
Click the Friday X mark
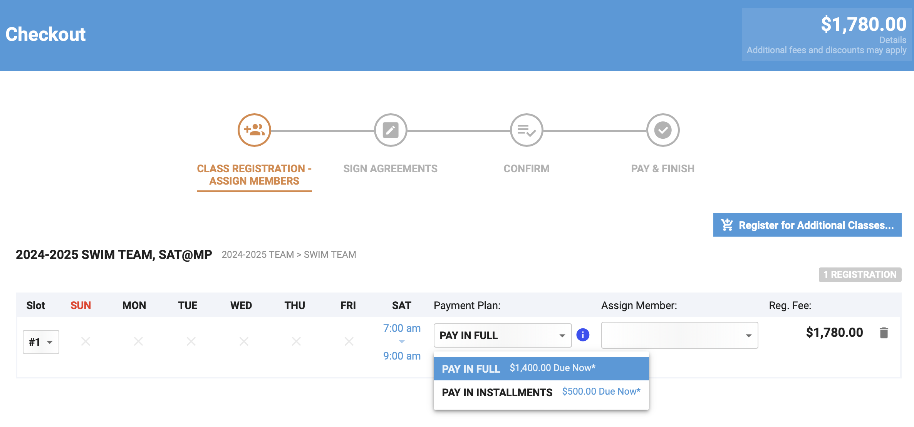tap(349, 341)
